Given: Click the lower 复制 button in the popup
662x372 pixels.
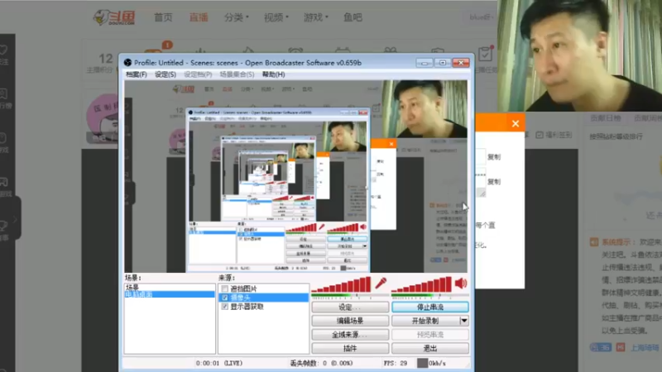Looking at the screenshot, I should [x=494, y=182].
